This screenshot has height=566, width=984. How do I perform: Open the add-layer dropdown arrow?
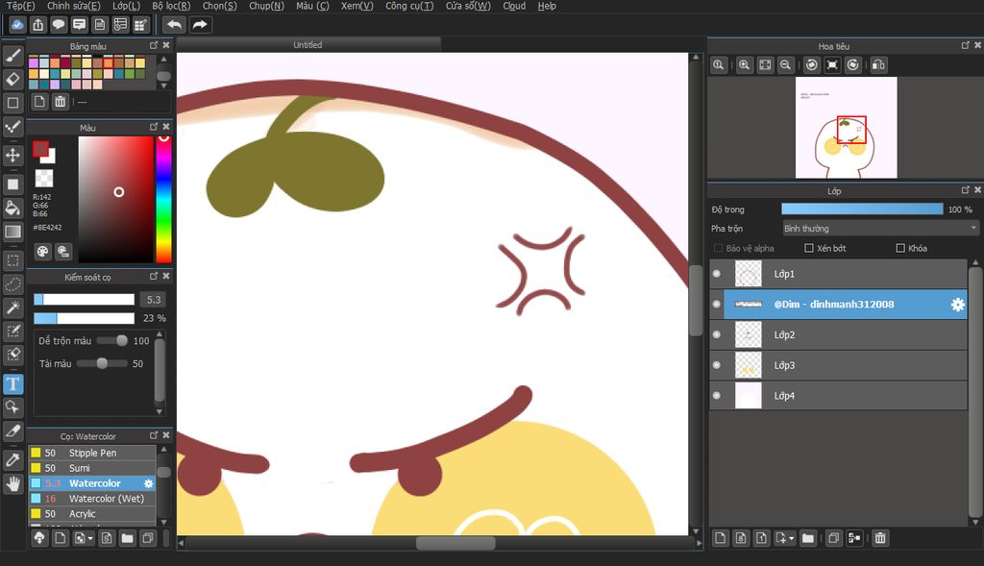coord(792,538)
